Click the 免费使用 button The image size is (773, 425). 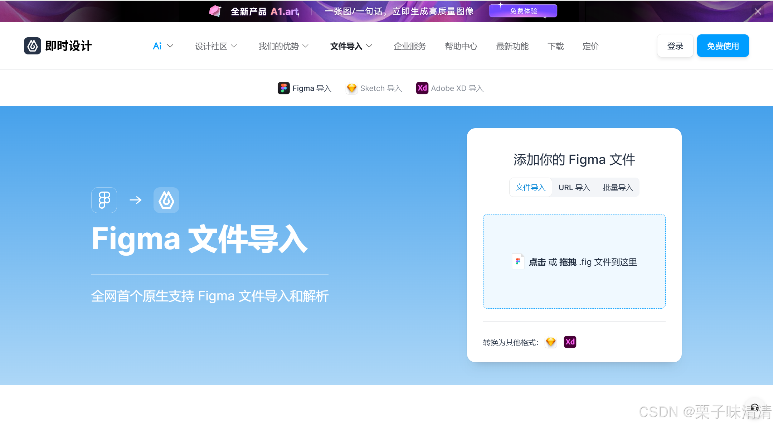723,46
